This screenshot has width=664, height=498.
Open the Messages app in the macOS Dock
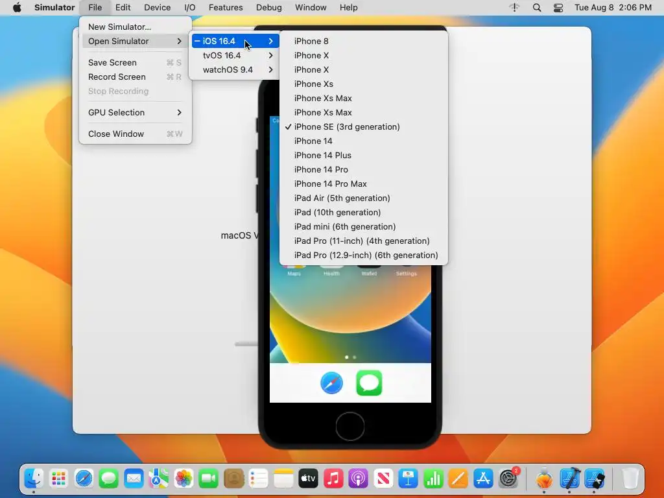point(109,479)
